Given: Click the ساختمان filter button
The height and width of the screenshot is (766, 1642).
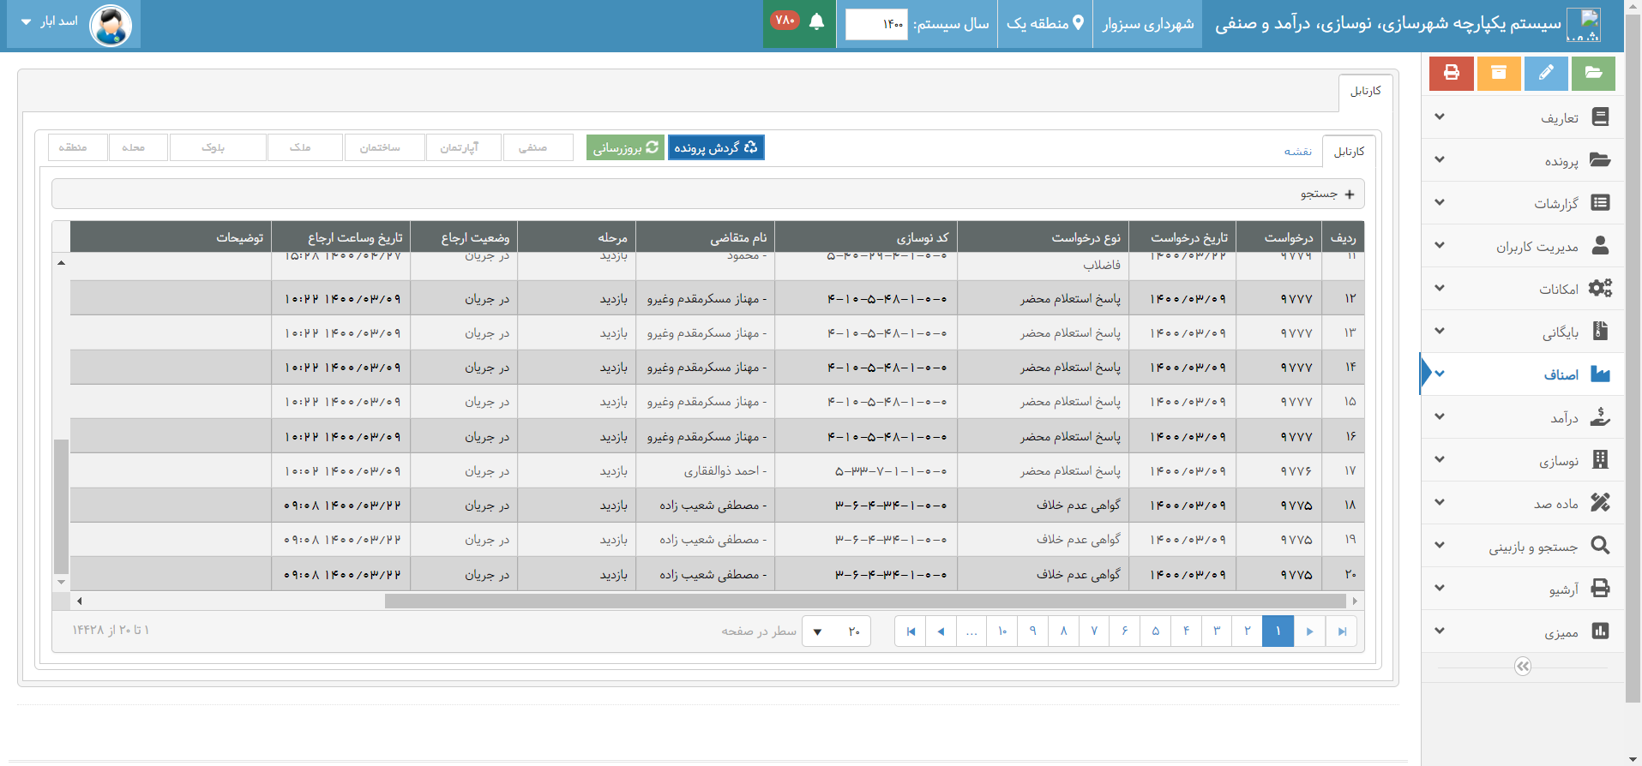Looking at the screenshot, I should [384, 147].
